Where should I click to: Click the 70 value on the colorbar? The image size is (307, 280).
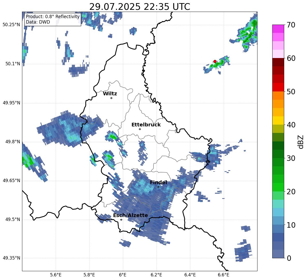pyautogui.click(x=291, y=25)
